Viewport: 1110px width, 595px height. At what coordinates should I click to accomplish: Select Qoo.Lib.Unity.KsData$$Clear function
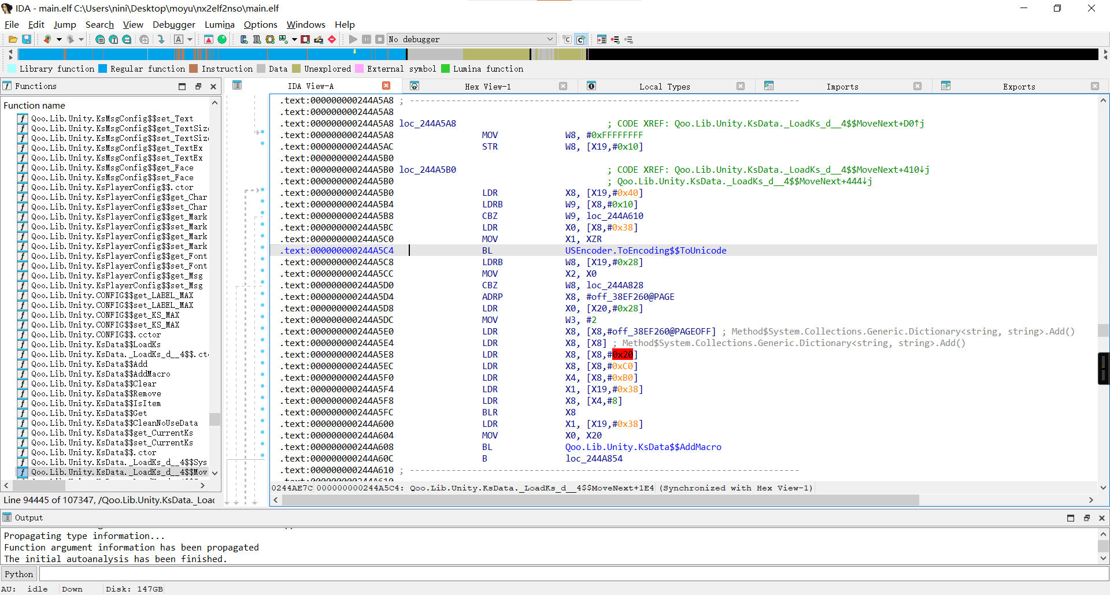94,384
